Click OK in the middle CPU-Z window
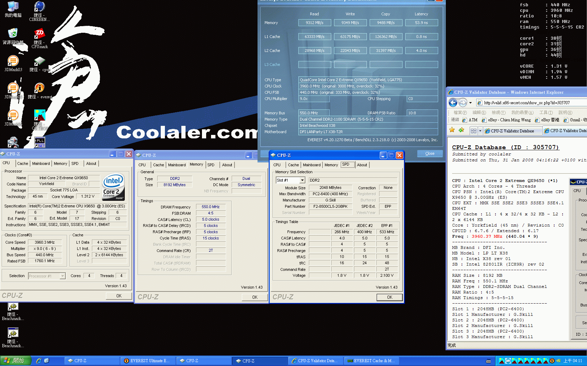The width and height of the screenshot is (587, 366). pyautogui.click(x=255, y=297)
